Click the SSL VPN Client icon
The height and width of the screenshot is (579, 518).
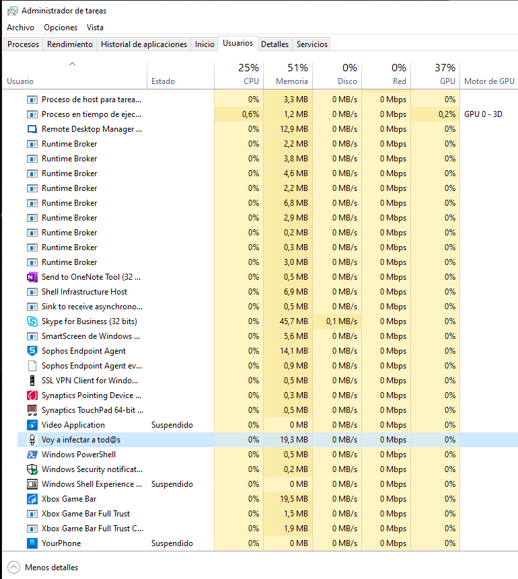point(32,381)
